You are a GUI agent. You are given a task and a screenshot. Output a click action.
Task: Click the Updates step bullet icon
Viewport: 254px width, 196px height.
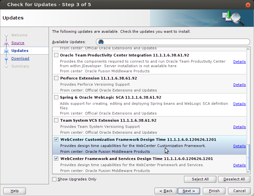tap(6, 51)
